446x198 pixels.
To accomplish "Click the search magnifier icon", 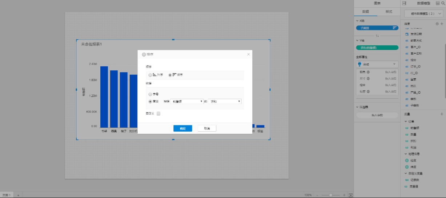I will (x=443, y=3).
